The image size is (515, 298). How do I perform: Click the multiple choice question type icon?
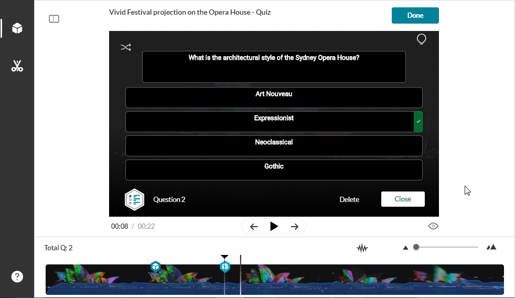(x=134, y=199)
